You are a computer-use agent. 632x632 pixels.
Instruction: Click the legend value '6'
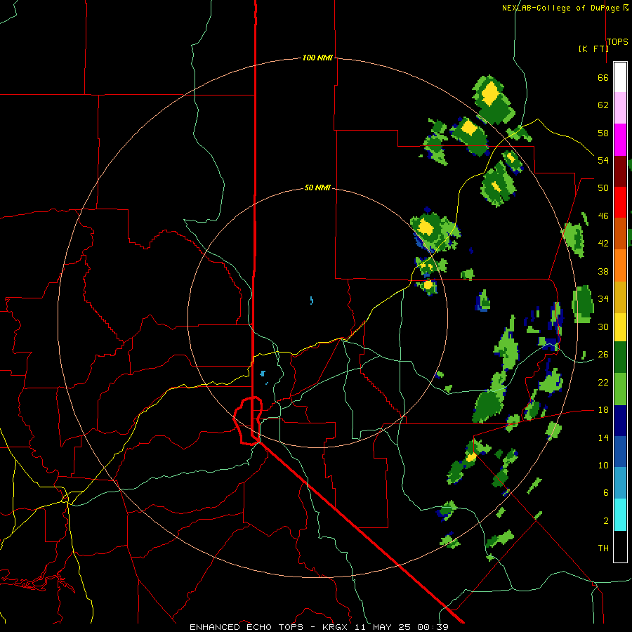[x=605, y=492]
